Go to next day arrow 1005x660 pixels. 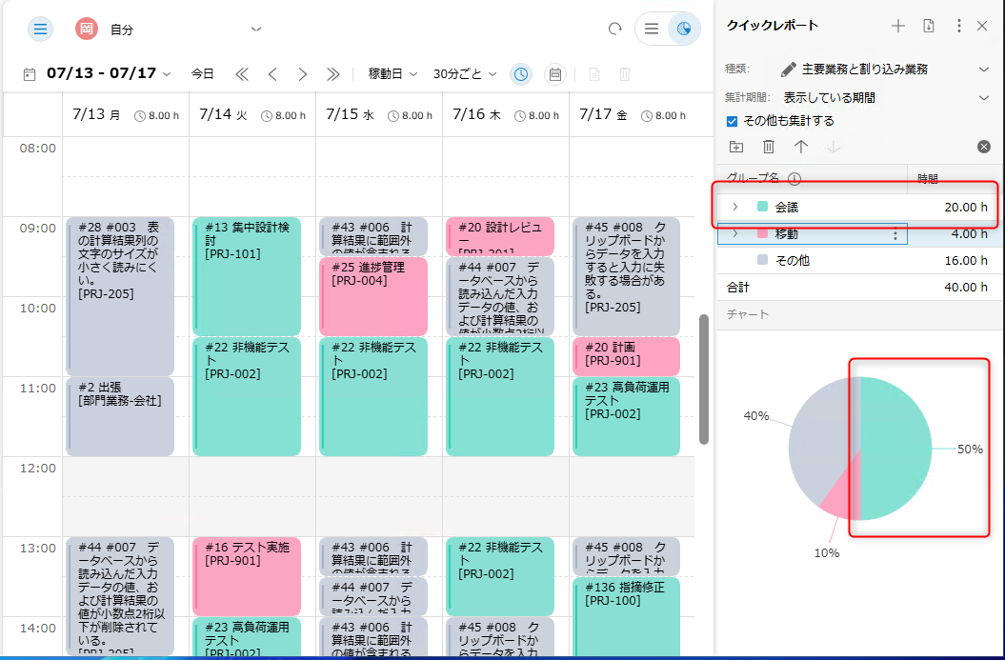click(303, 74)
